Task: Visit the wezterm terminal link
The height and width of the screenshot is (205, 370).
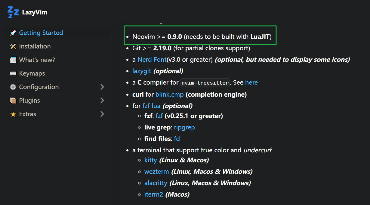Action: pyautogui.click(x=157, y=172)
